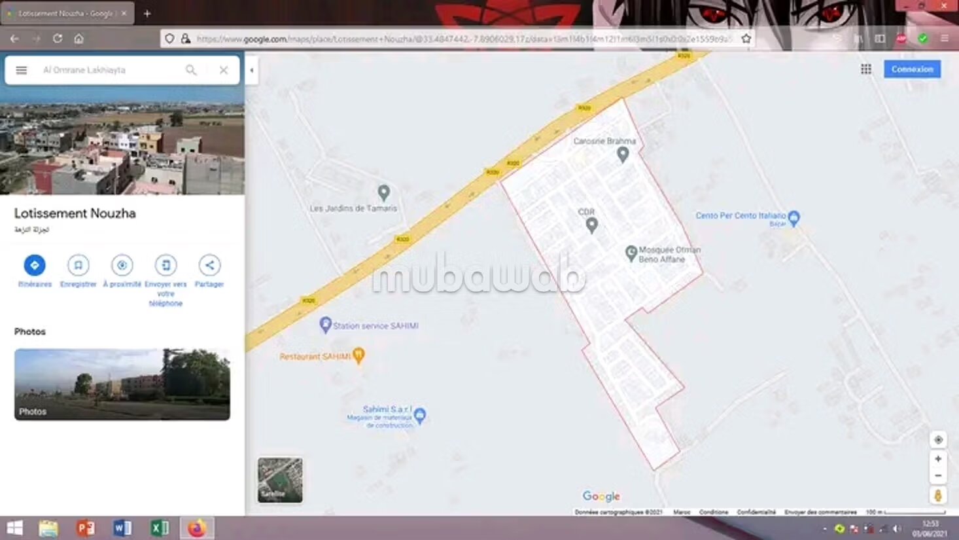Viewport: 959px width, 540px height.
Task: Open Confidentialité link in footer
Action: (756, 512)
